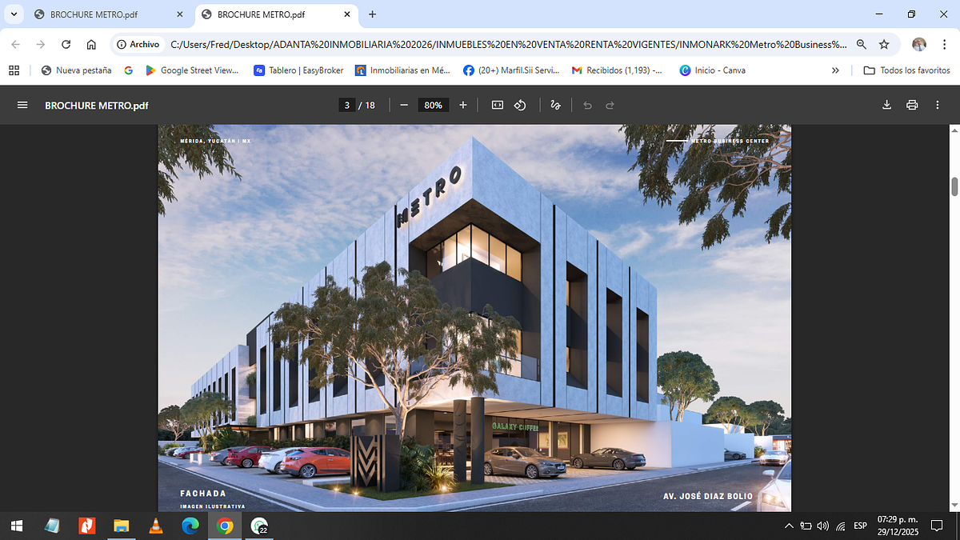Select the draw annotation tool

click(x=556, y=106)
